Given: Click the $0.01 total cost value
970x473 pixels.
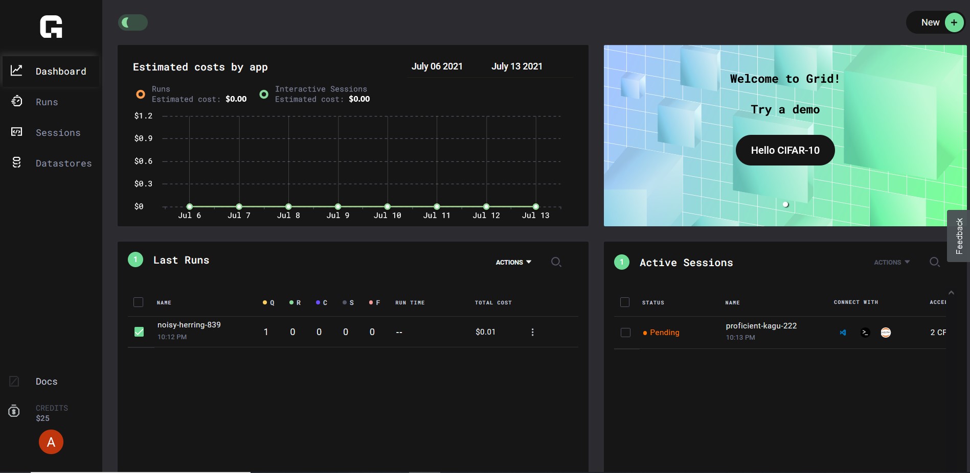Looking at the screenshot, I should coord(486,332).
